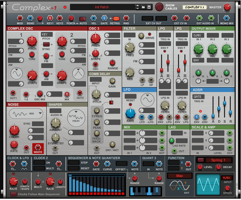
Task: Click the O.MIX IN 1 display
Action: coord(198,35)
